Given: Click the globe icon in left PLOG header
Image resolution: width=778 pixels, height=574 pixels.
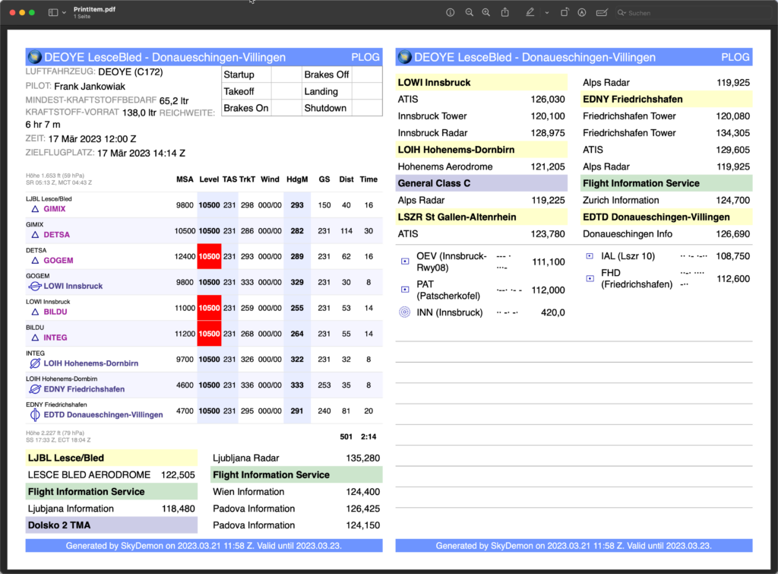Looking at the screenshot, I should click(34, 57).
